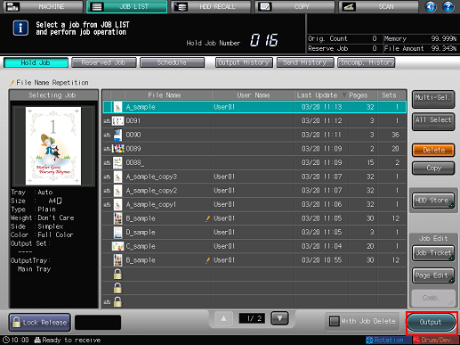The height and width of the screenshot is (345, 460).
Task: Select the C_sample job
Action: pos(254,246)
